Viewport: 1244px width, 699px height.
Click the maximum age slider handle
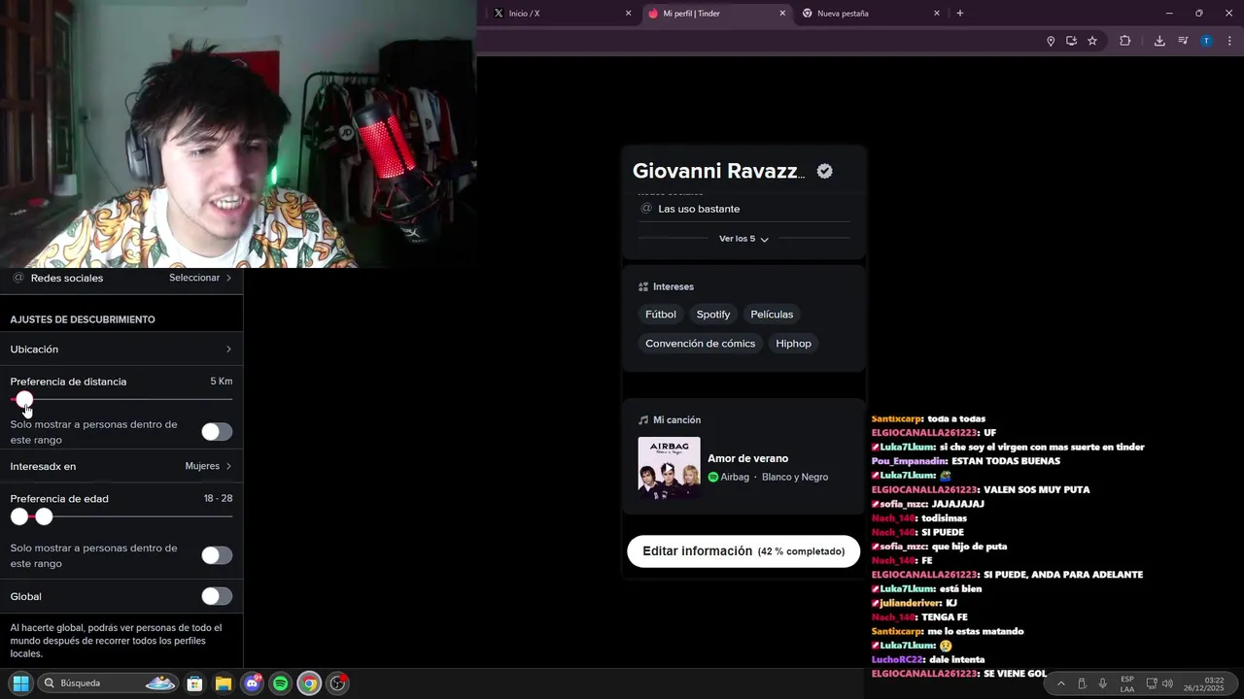[44, 517]
